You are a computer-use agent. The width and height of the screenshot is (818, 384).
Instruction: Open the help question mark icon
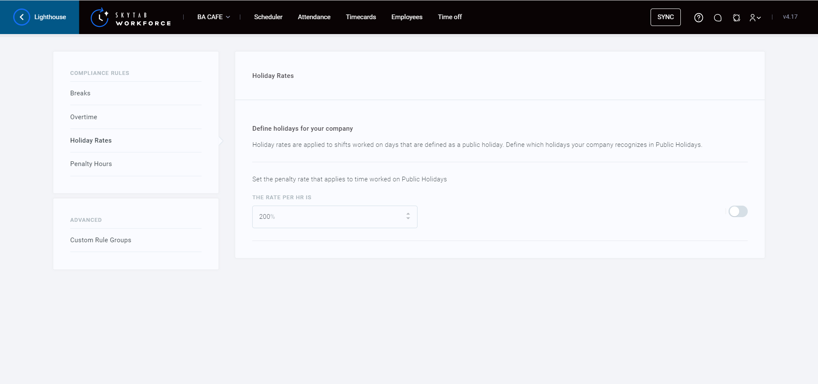pos(698,17)
